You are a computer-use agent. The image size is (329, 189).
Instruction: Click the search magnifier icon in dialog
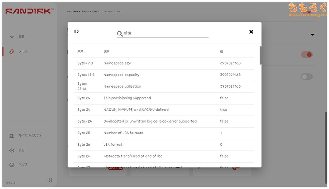coord(120,33)
